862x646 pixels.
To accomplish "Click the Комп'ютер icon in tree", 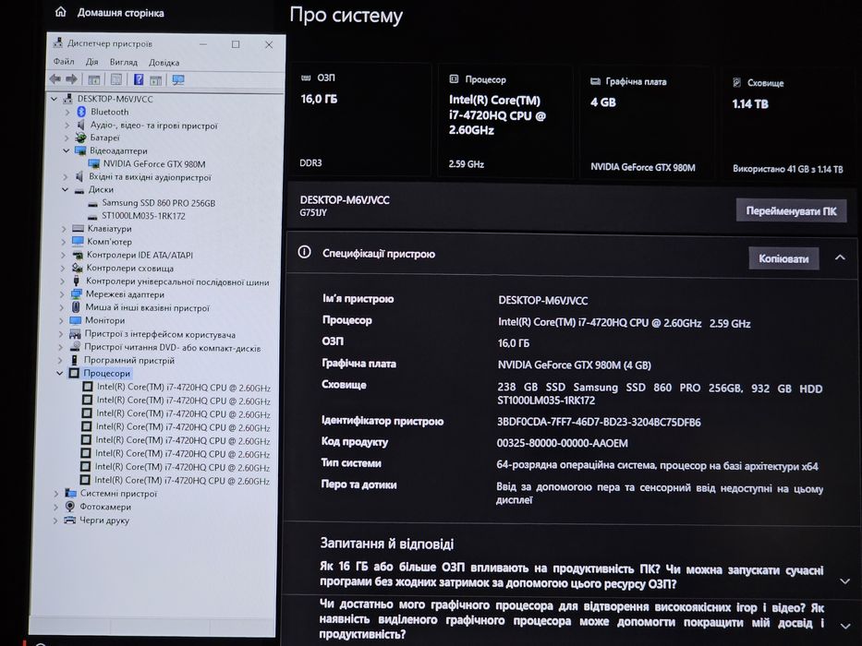I will [78, 242].
